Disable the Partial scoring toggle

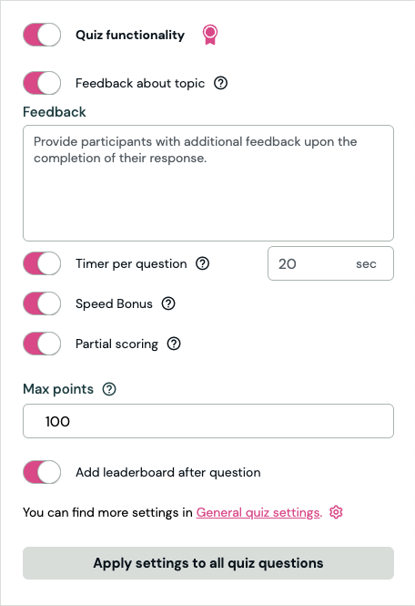pos(42,344)
